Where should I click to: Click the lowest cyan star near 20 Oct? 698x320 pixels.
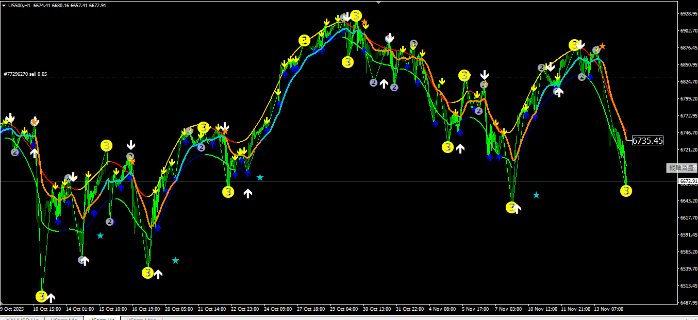(x=175, y=260)
